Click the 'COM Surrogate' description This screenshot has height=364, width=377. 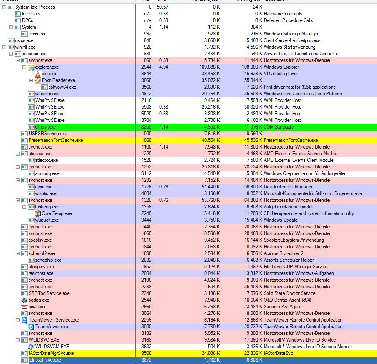click(279, 127)
